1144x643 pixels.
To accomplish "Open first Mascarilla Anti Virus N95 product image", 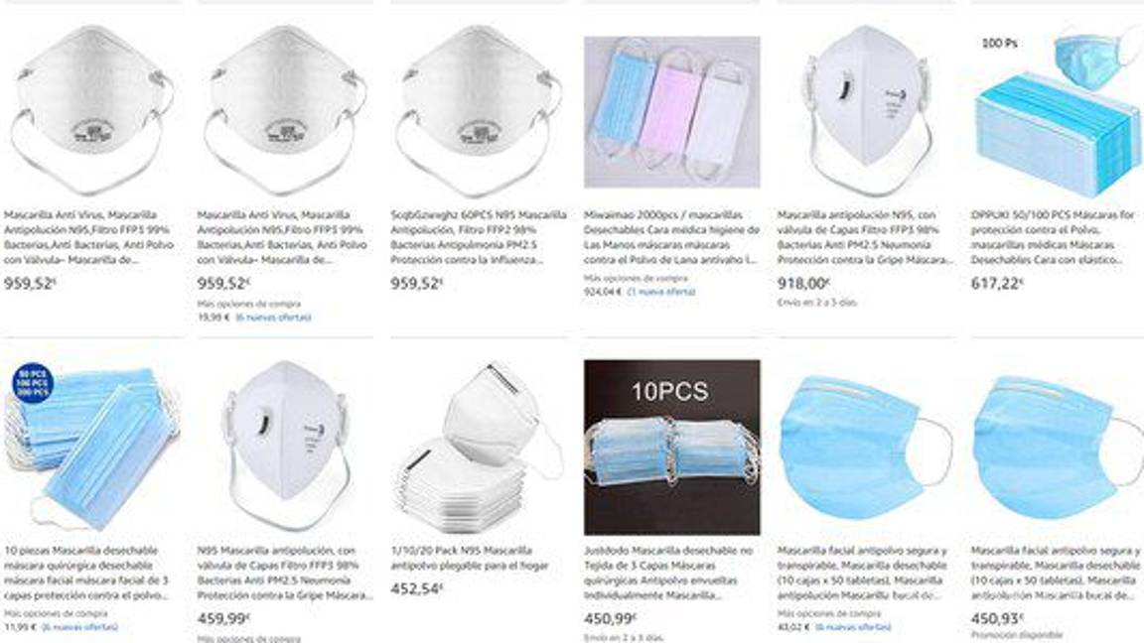I will (x=91, y=111).
